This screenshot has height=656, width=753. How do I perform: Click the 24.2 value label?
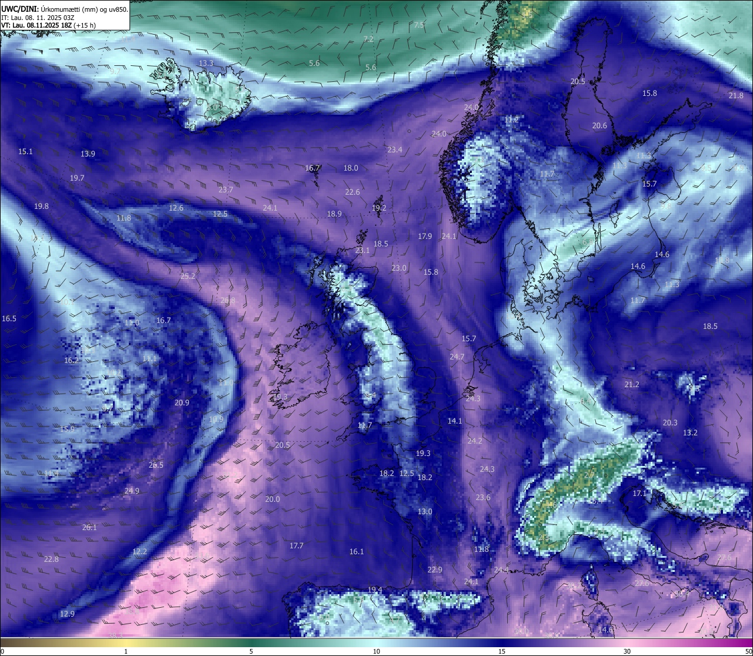(474, 441)
